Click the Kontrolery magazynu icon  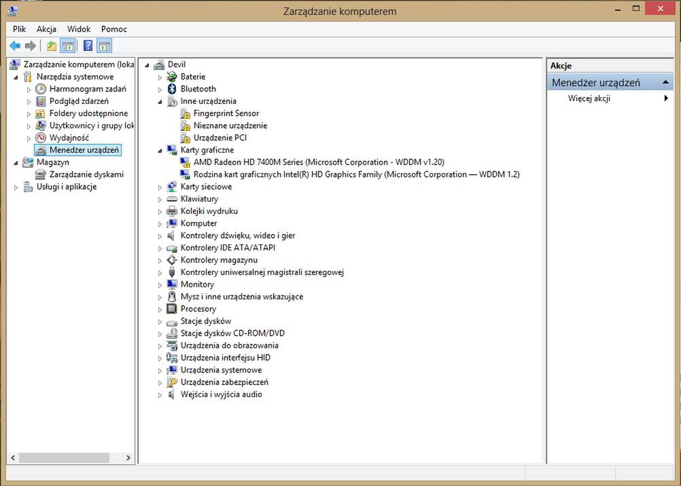[172, 260]
